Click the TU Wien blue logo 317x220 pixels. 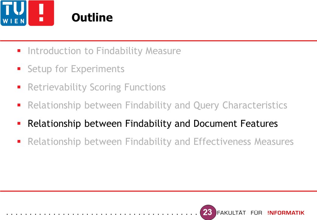click(x=13, y=13)
